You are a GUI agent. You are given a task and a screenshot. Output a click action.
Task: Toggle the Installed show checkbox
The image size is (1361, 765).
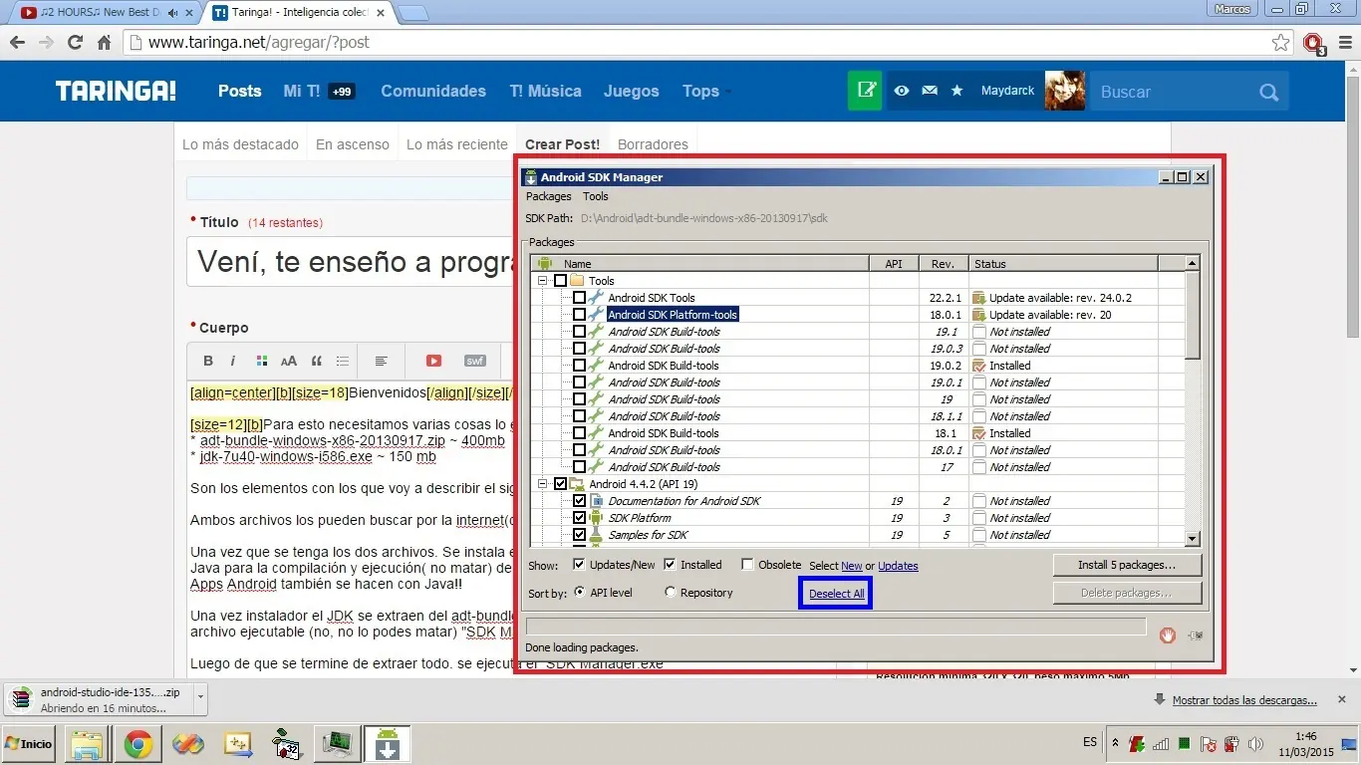[x=670, y=565]
